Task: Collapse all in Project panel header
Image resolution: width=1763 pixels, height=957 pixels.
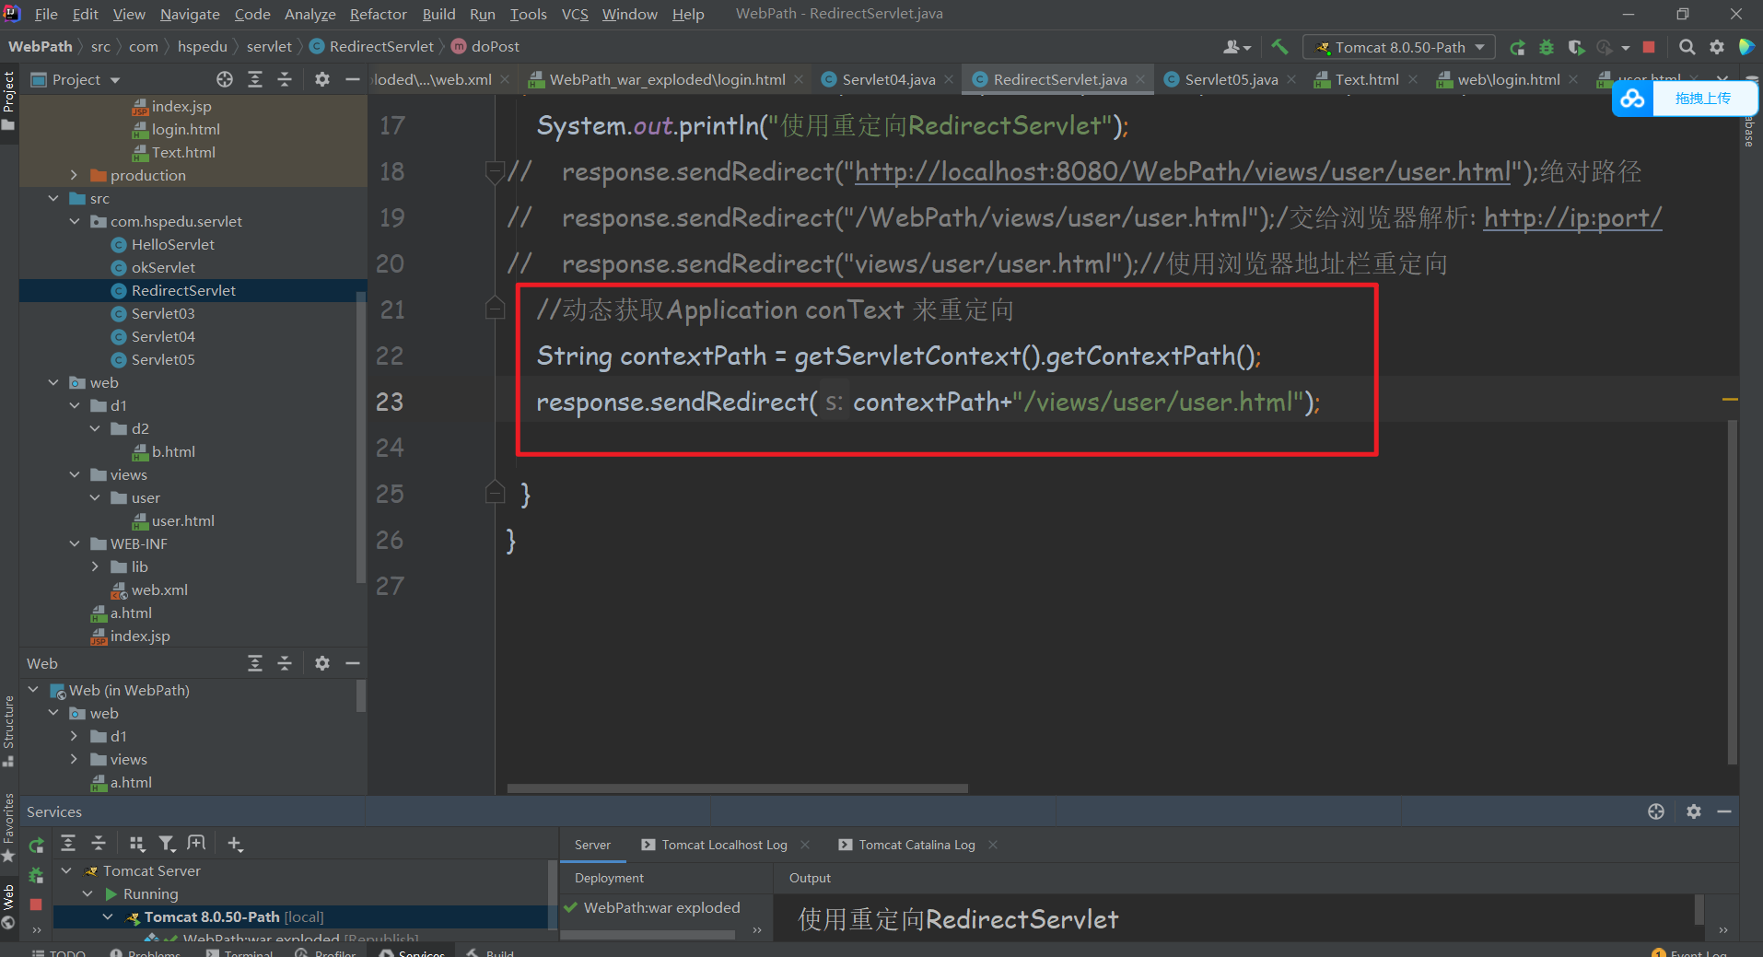Action: pyautogui.click(x=285, y=79)
